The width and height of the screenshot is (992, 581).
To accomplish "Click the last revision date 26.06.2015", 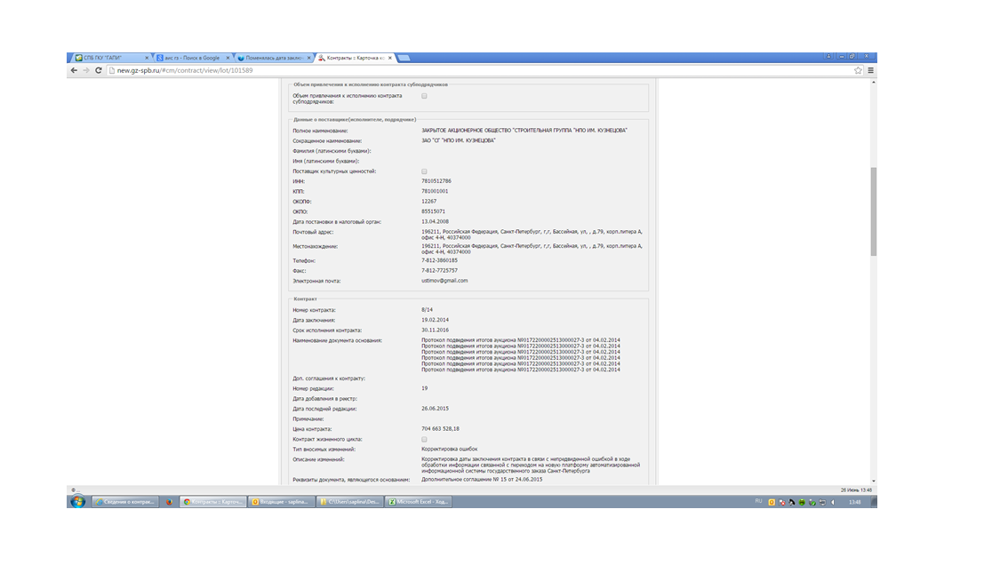I will tap(436, 409).
